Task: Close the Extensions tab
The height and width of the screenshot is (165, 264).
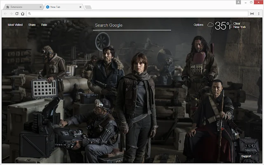Action: (40, 7)
